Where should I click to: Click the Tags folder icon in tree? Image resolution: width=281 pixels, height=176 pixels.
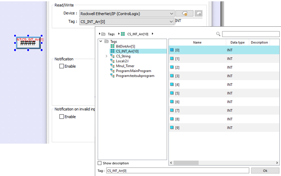(x=106, y=41)
